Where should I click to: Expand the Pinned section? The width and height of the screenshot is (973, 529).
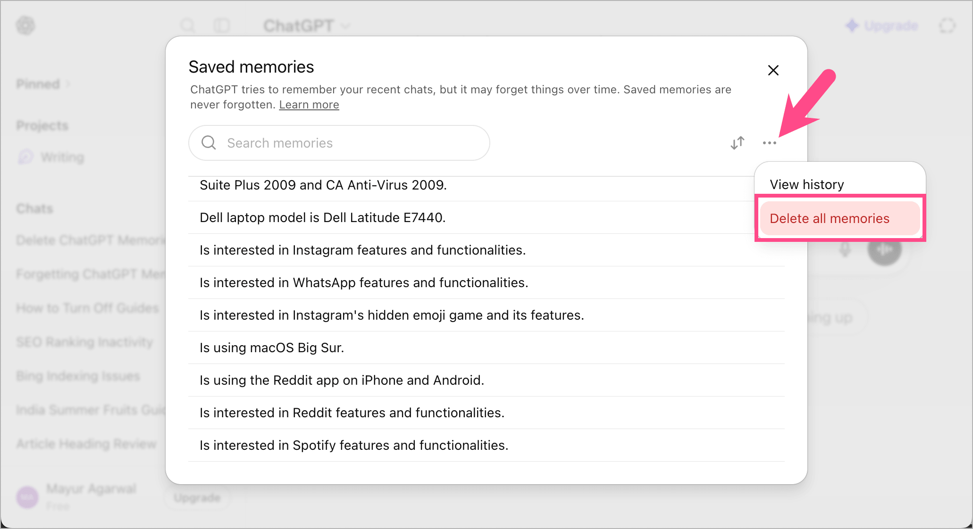click(43, 84)
